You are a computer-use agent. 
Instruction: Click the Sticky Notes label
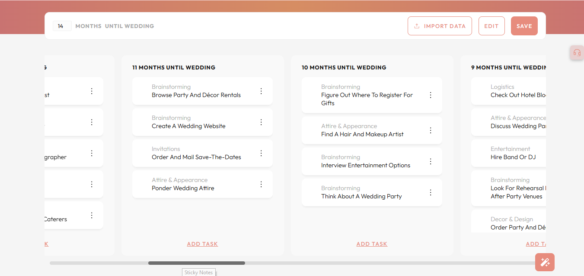(x=199, y=272)
